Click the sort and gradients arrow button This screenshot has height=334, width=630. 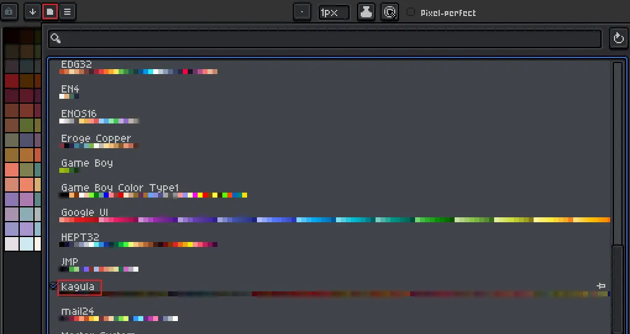(33, 12)
